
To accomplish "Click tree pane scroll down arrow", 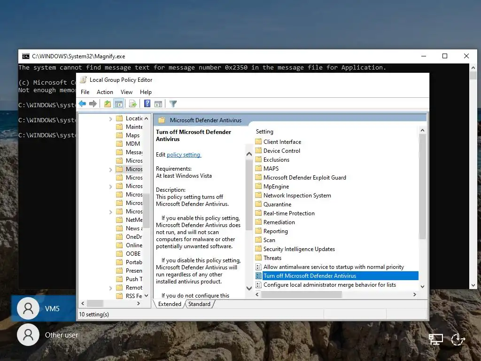I will click(147, 296).
